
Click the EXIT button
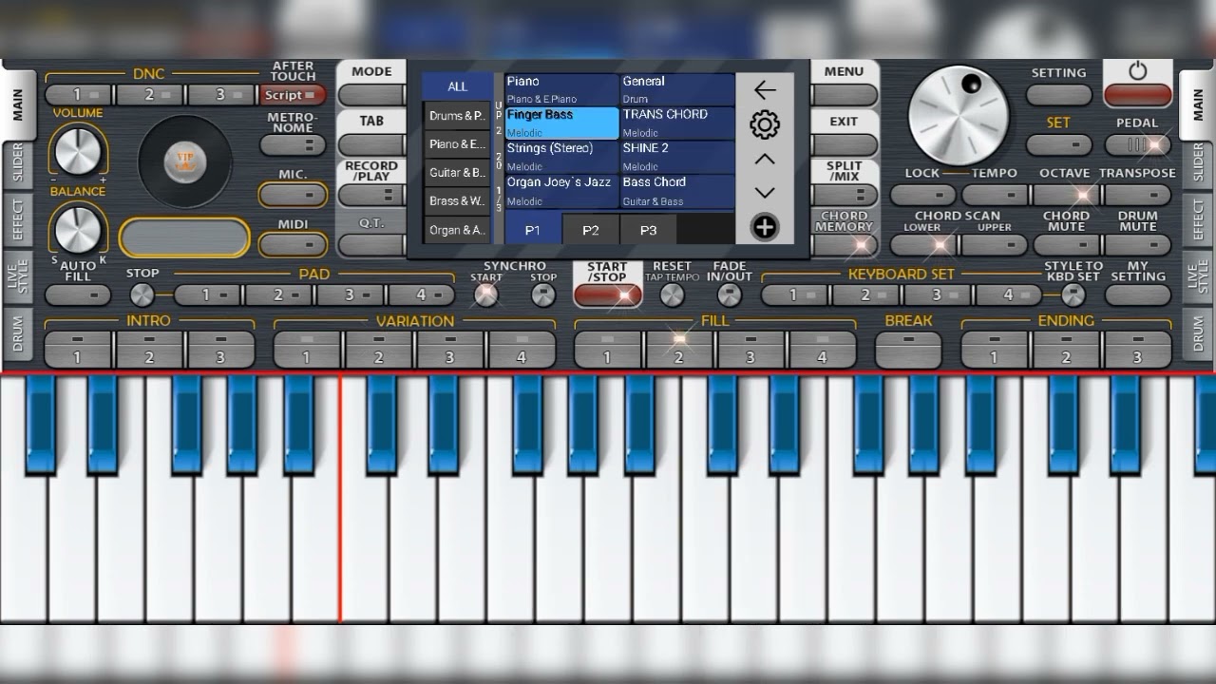(x=844, y=145)
